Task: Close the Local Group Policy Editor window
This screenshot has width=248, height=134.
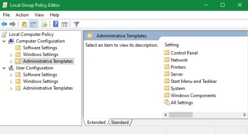Action: [x=239, y=5]
